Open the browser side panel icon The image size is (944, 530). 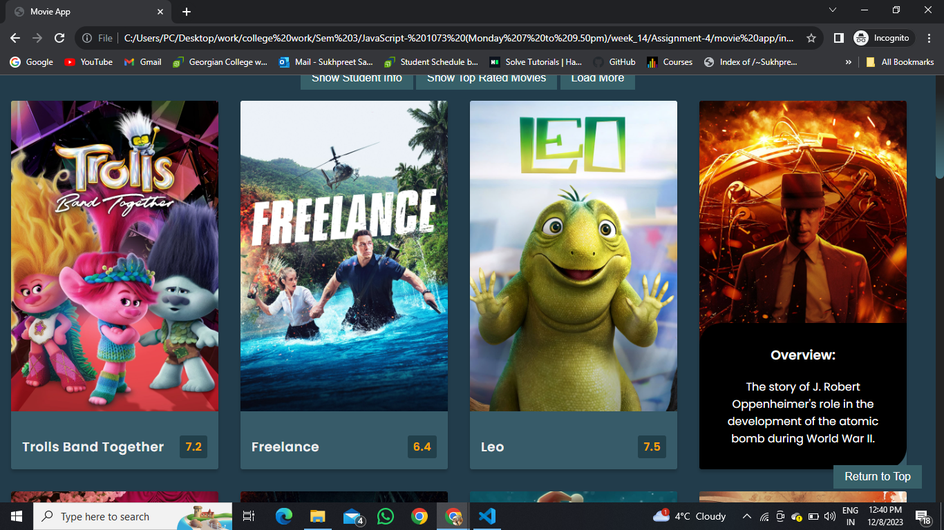[x=838, y=38]
